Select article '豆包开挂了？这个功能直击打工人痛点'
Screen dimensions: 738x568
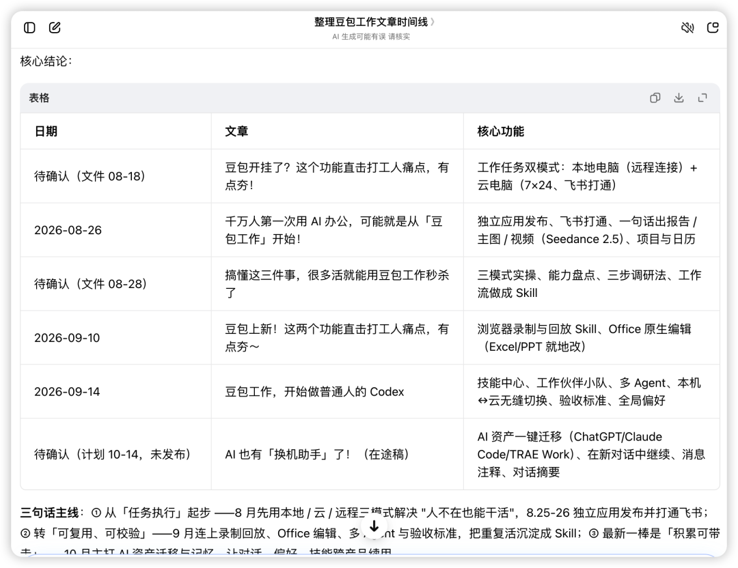[x=337, y=176]
